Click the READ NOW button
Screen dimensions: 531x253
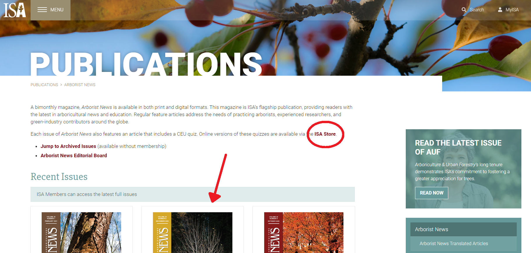coord(432,193)
